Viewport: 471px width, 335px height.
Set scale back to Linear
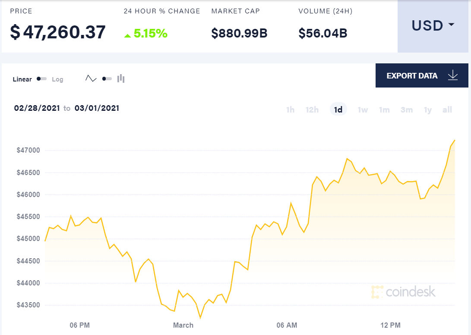22,79
